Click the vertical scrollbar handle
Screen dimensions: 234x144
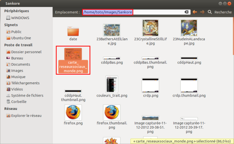coord(233,36)
